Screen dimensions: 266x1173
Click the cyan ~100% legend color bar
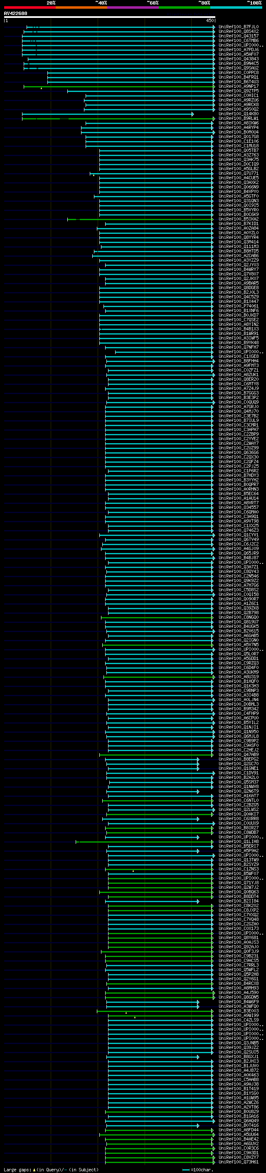pyautogui.click(x=236, y=8)
